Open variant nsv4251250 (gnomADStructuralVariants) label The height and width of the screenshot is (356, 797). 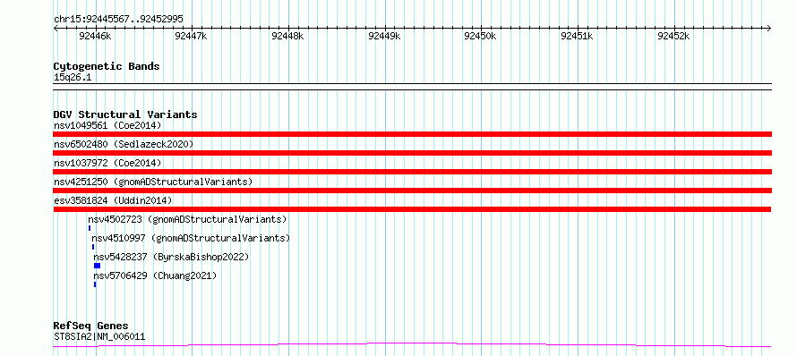click(153, 182)
